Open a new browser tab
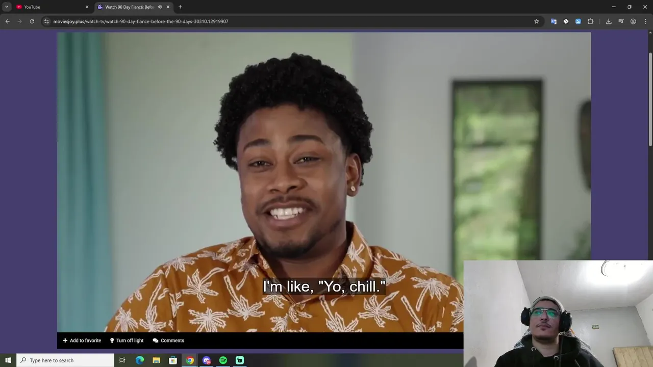Image resolution: width=653 pixels, height=367 pixels. [x=180, y=7]
